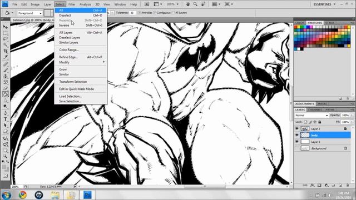Viewport: 356px width, 200px height.
Task: Add a layer mask
Action: pyautogui.click(x=319, y=185)
